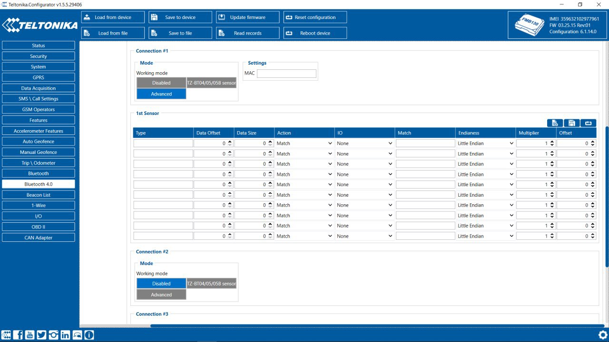Switch to the GPRS section

coord(39,77)
